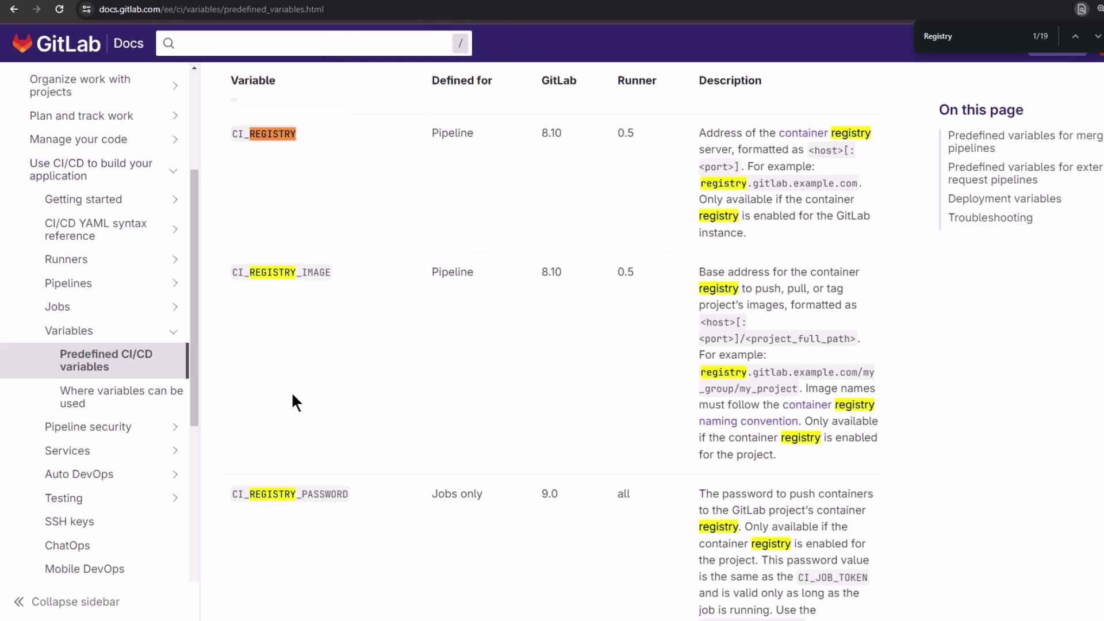
Task: Go to next find result arrow
Action: coord(1097,36)
